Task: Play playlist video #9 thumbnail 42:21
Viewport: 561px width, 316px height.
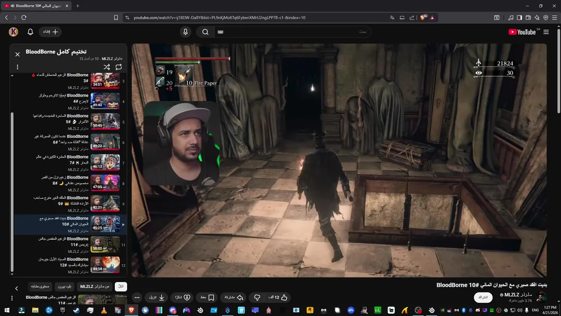Action: click(x=105, y=204)
